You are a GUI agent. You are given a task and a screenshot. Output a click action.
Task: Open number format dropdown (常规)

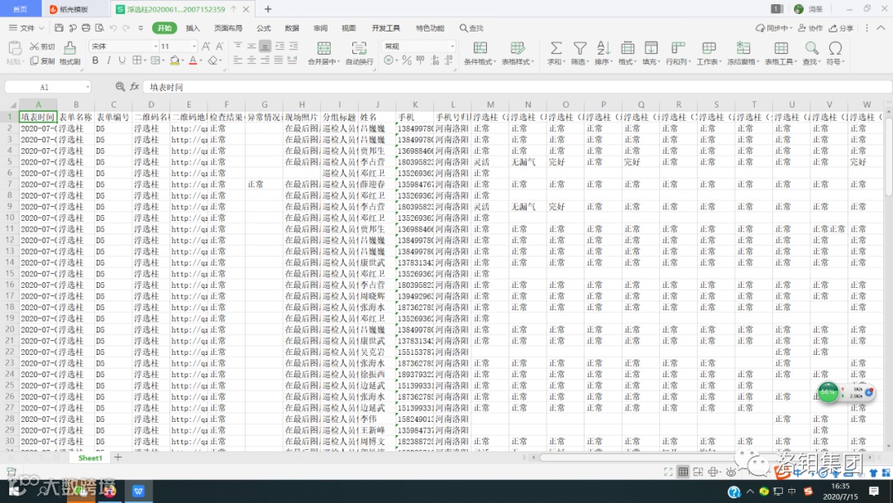[452, 46]
